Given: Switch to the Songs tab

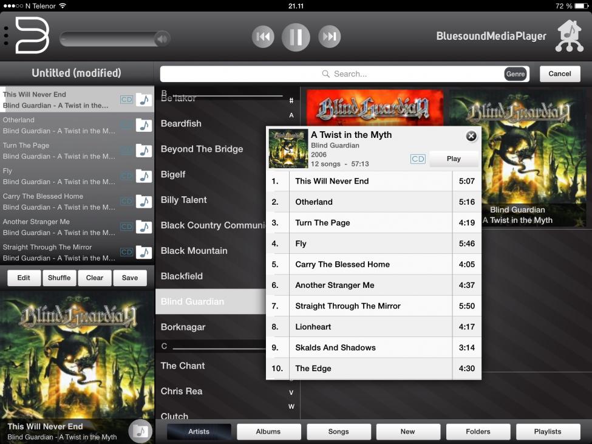Looking at the screenshot, I should tap(339, 431).
